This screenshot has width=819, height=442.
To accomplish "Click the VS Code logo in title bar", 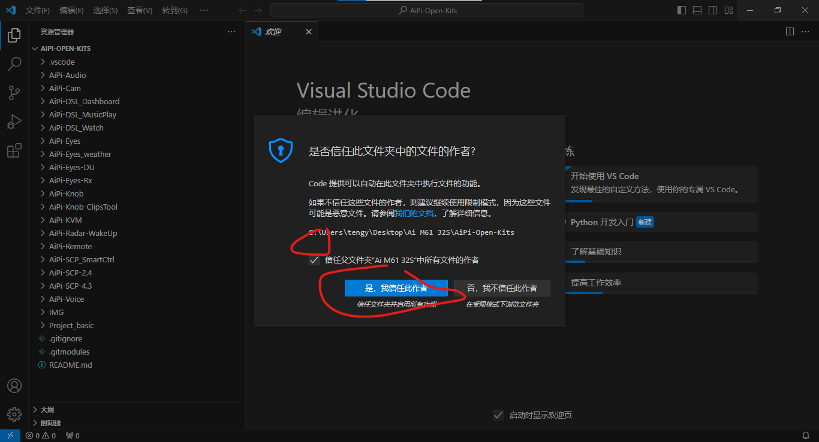I will click(10, 10).
